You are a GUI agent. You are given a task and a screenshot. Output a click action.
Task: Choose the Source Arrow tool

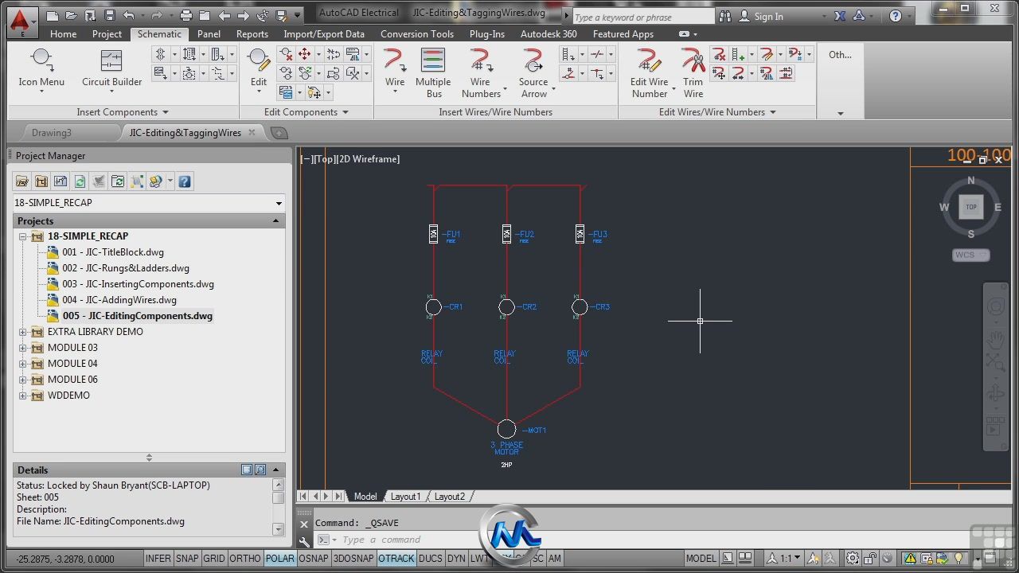pyautogui.click(x=533, y=73)
